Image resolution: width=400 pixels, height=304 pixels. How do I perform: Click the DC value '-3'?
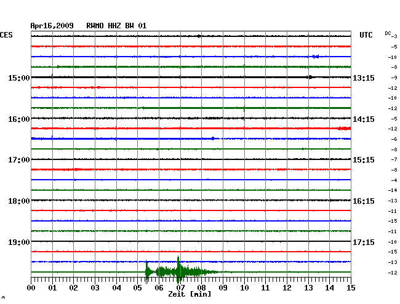tap(394, 36)
